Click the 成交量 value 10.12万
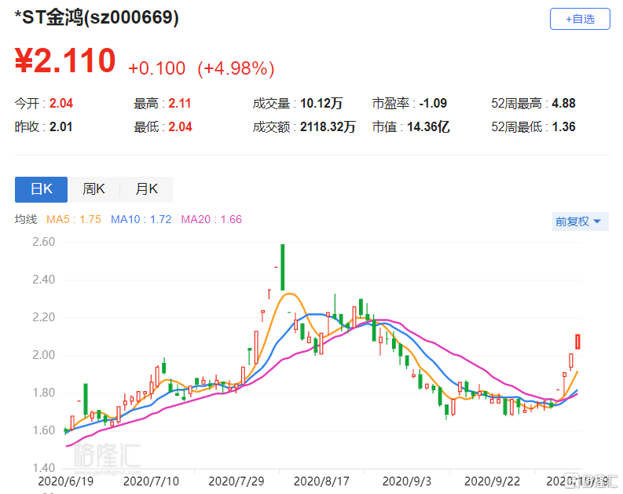Image resolution: width=623 pixels, height=494 pixels. (321, 104)
